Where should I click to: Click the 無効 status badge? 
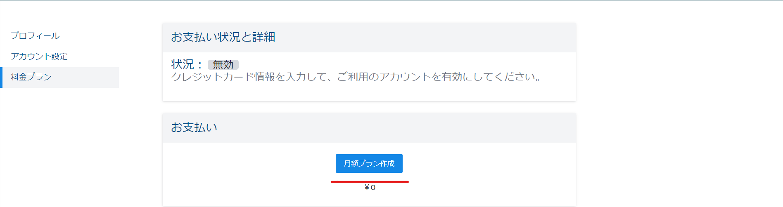pos(223,65)
